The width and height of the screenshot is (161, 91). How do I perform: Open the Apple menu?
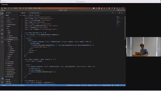pos(2,8)
